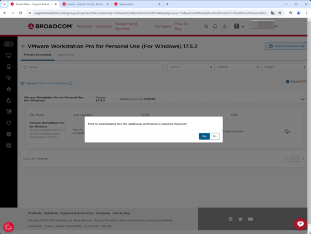
Task: Open How To Buy in top navigation
Action: click(x=181, y=26)
